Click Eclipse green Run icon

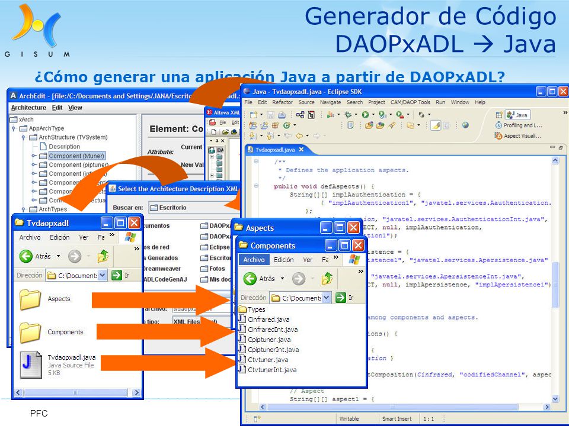366,114
